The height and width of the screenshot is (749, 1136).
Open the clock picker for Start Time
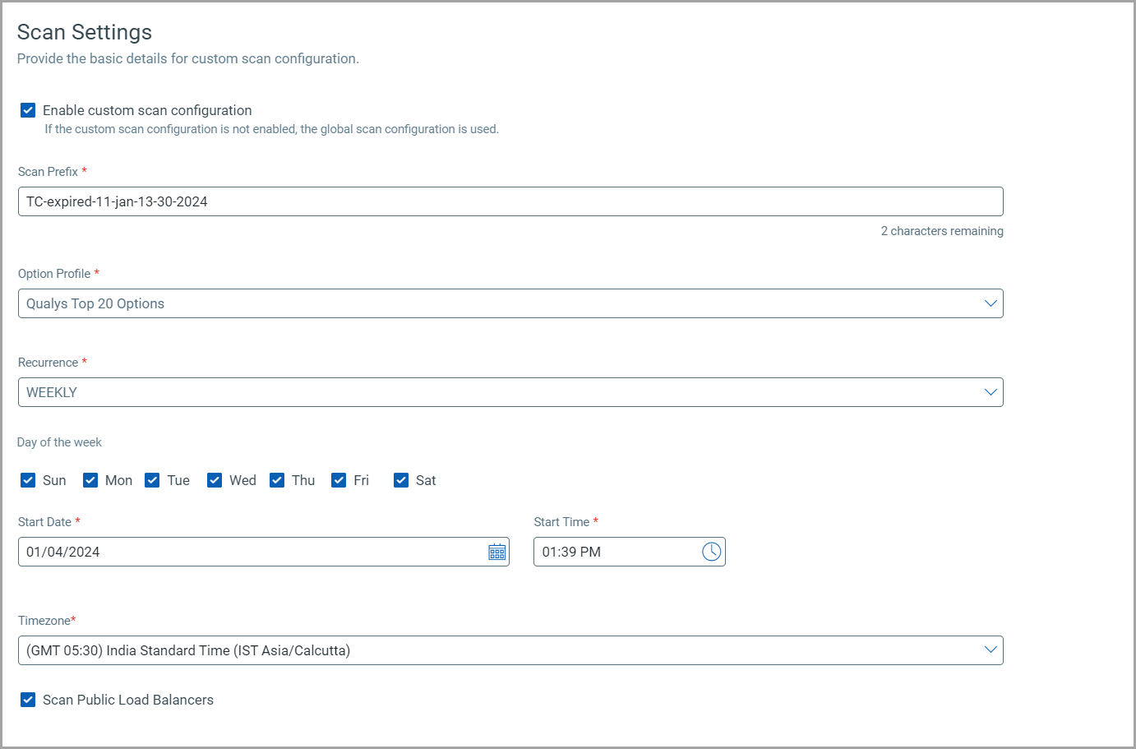pyautogui.click(x=711, y=552)
